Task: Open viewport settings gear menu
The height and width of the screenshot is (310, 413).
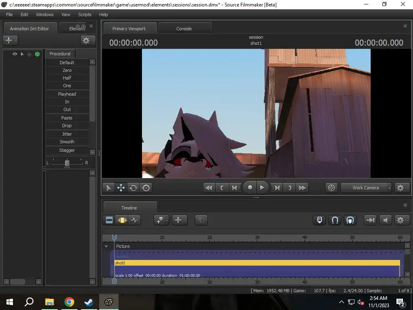Action: point(401,188)
